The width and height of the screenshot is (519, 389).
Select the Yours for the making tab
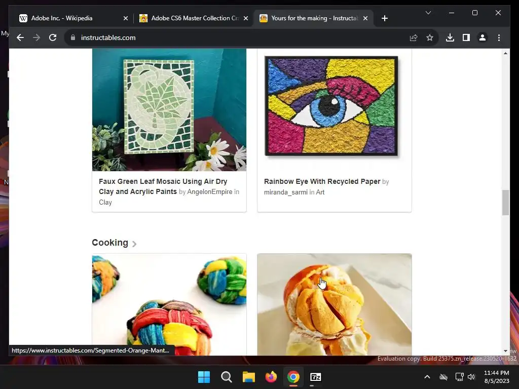point(314,18)
